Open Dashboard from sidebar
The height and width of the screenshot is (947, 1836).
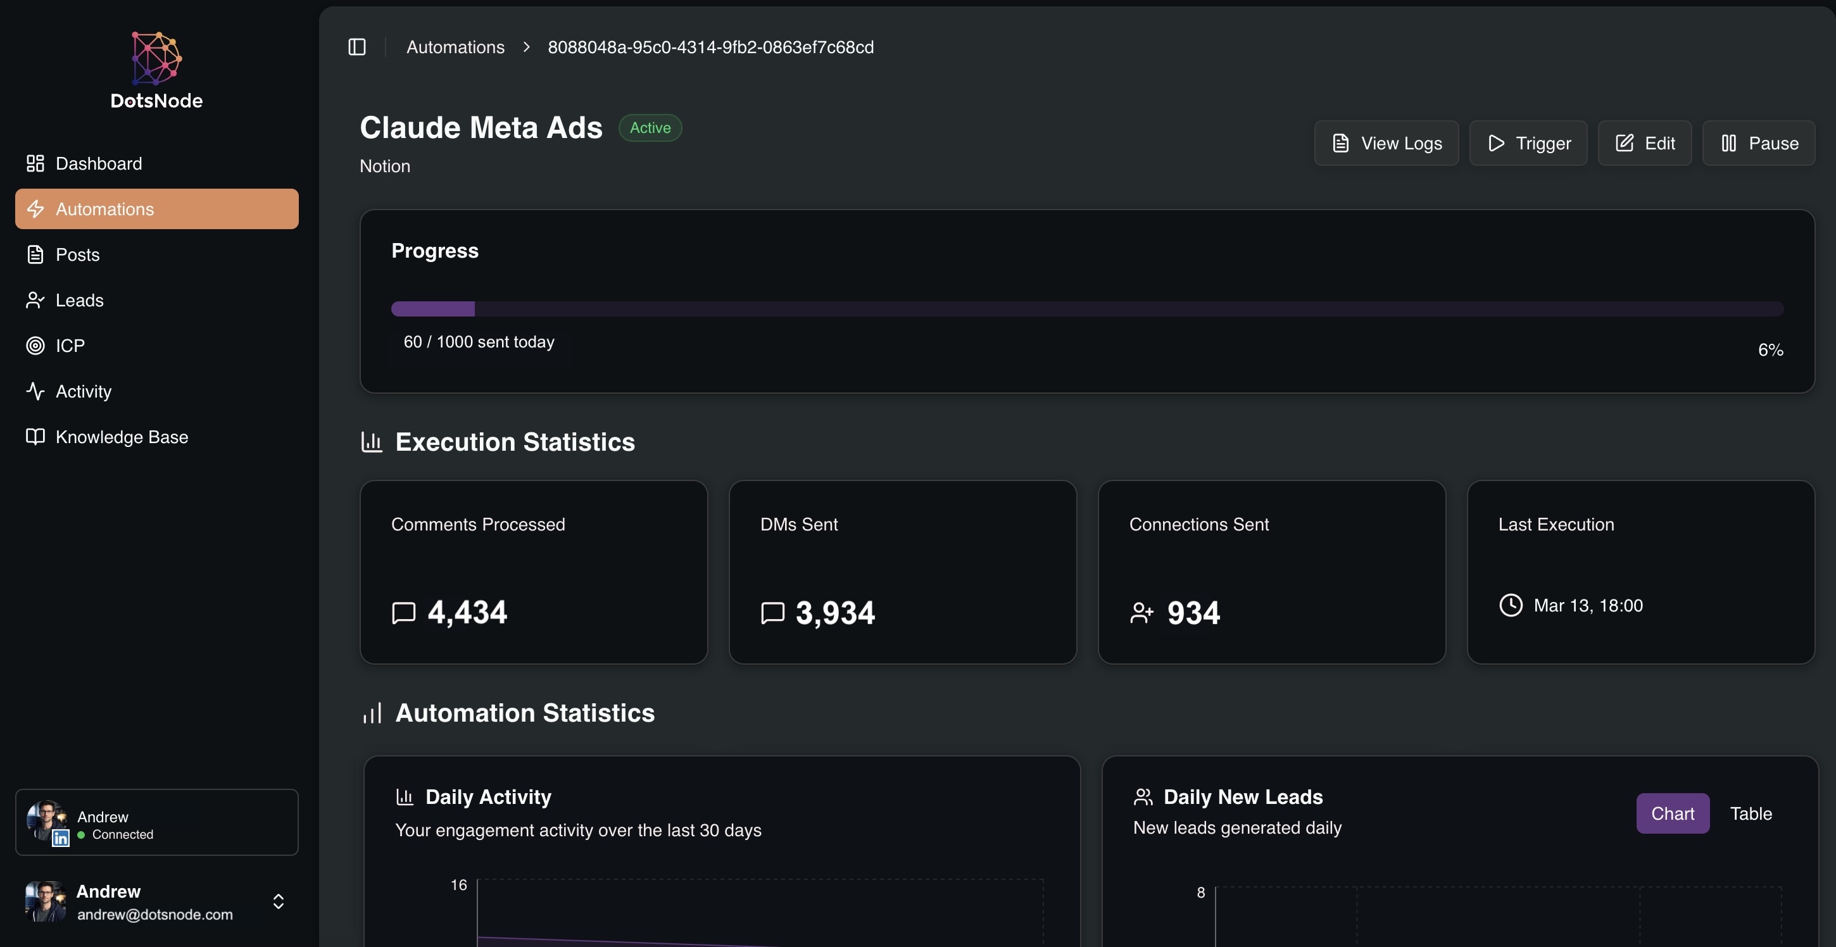98,164
